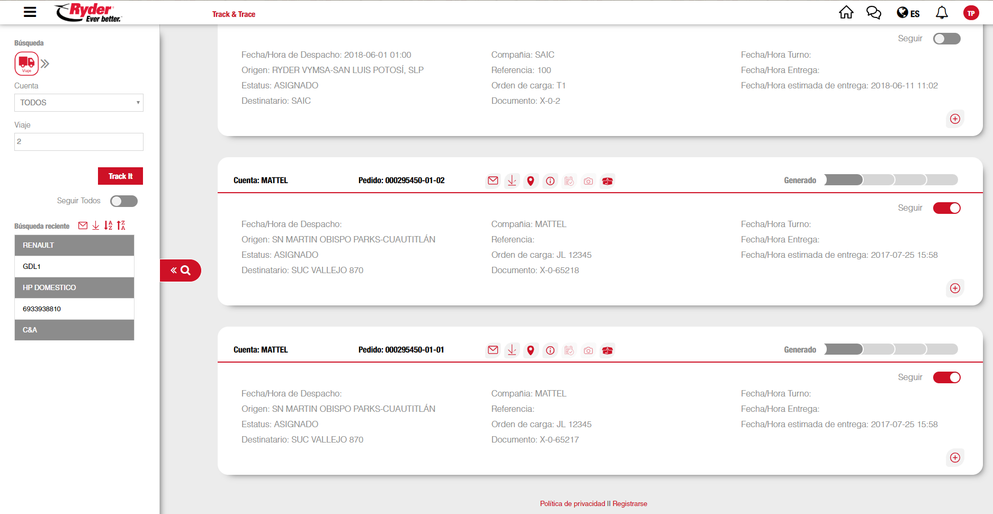Select HP DOMESTICO in recent searches
The width and height of the screenshot is (993, 514).
(x=74, y=287)
